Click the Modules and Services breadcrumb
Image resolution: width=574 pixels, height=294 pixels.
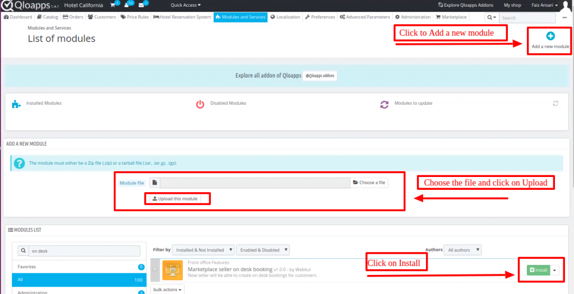point(49,28)
